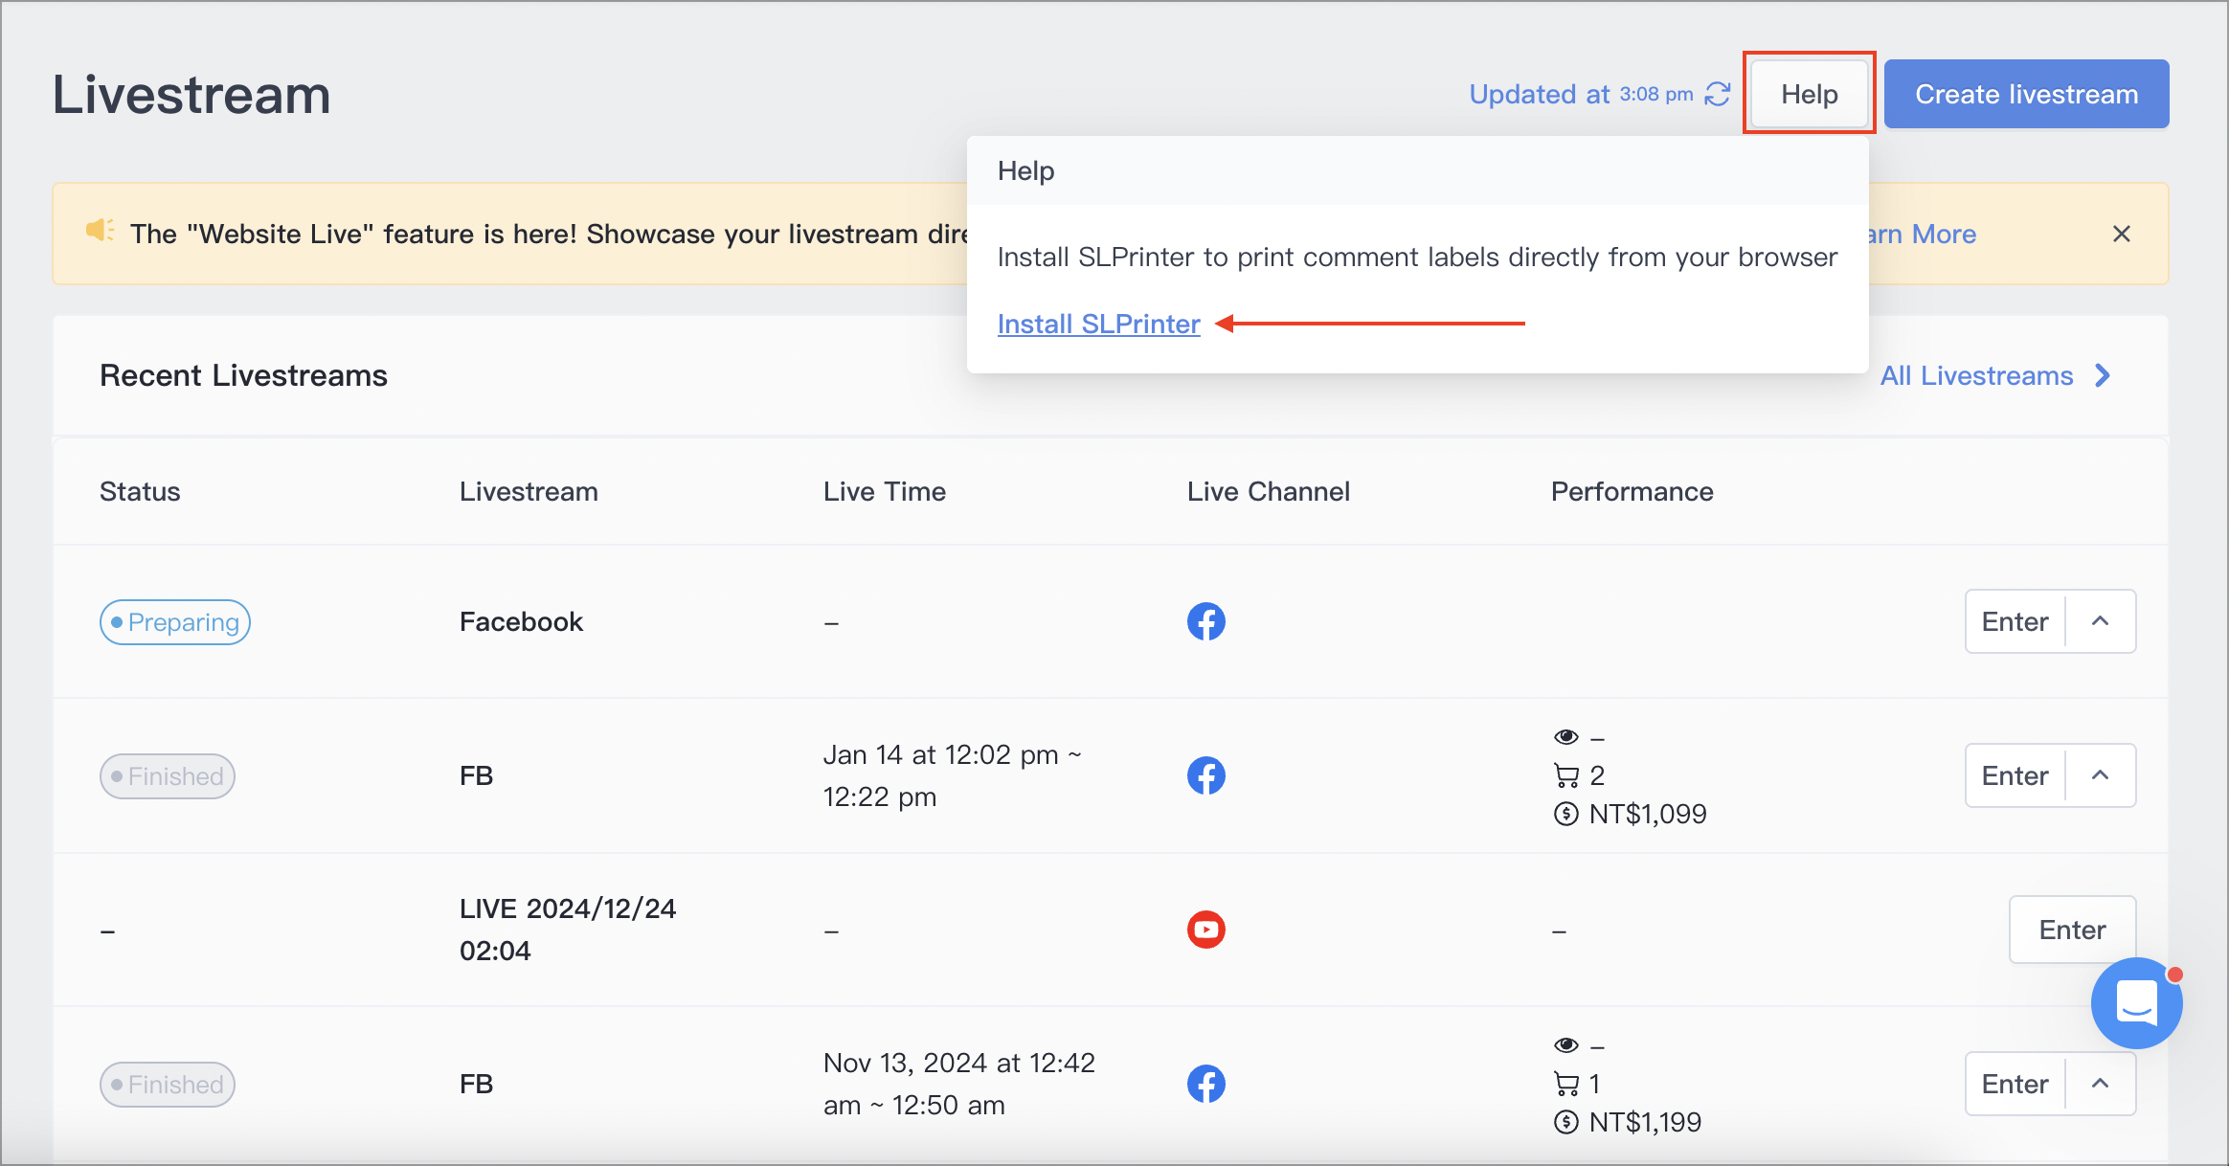Image resolution: width=2229 pixels, height=1166 pixels.
Task: Click the Status column header
Action: click(x=140, y=491)
